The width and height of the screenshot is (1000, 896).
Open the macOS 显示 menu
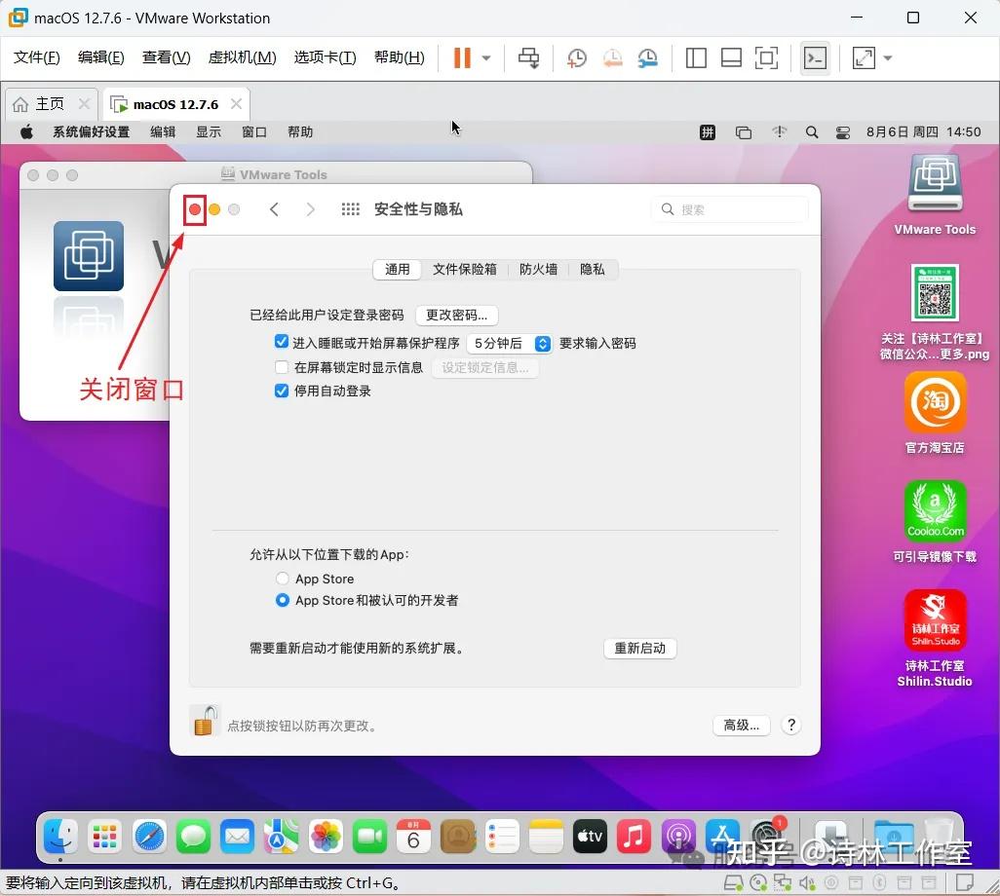[x=209, y=132]
